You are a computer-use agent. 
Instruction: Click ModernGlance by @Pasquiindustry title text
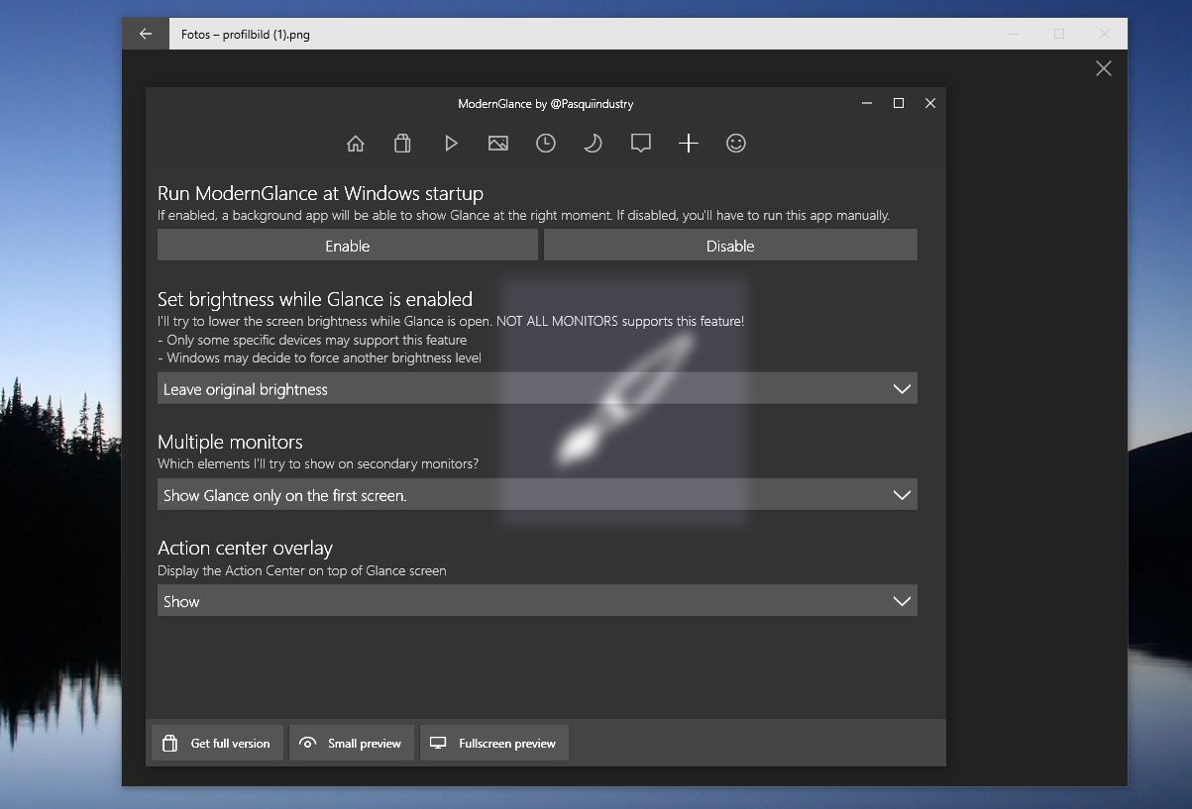point(546,103)
